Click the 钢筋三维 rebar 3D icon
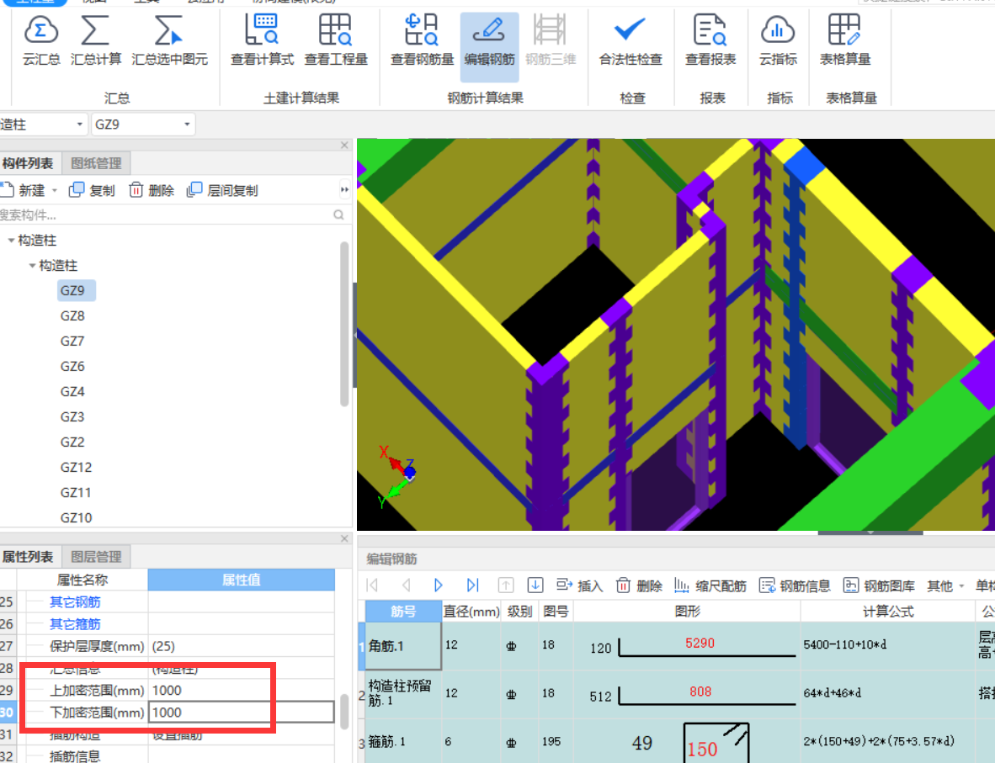Viewport: 995px width, 763px height. 551,42
